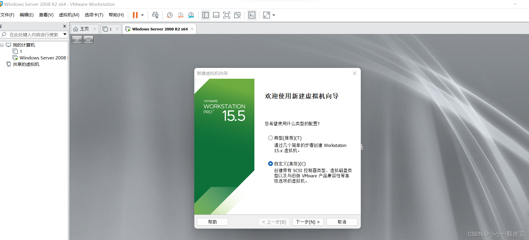Select Windows Server 2008 in the library tree
Viewport: 529px width, 240px height.
pyautogui.click(x=43, y=58)
